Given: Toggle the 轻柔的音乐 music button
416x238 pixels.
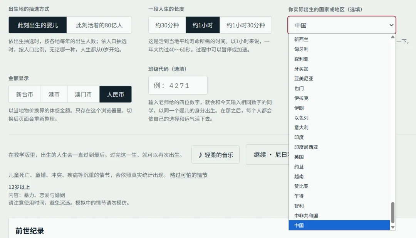Looking at the screenshot, I should click(x=215, y=155).
